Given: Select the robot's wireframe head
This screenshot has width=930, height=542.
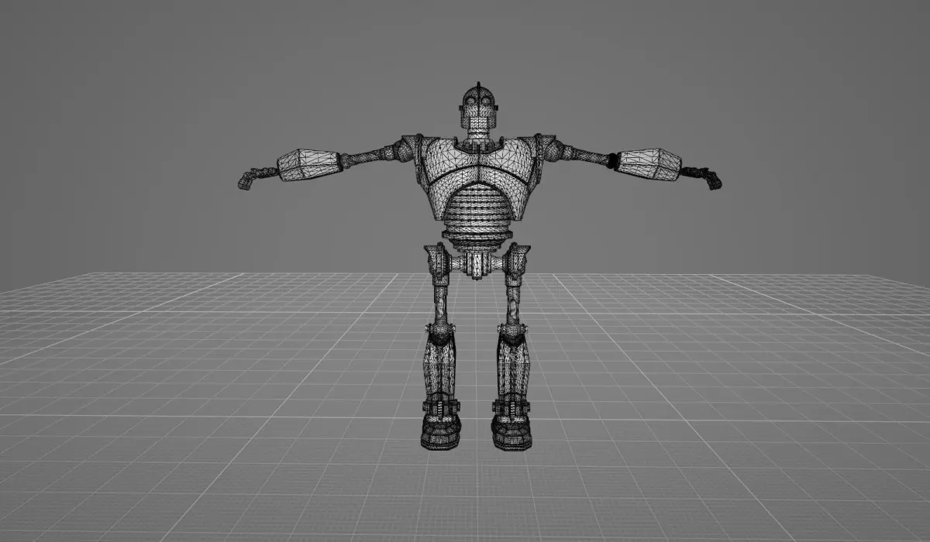Looking at the screenshot, I should click(478, 108).
